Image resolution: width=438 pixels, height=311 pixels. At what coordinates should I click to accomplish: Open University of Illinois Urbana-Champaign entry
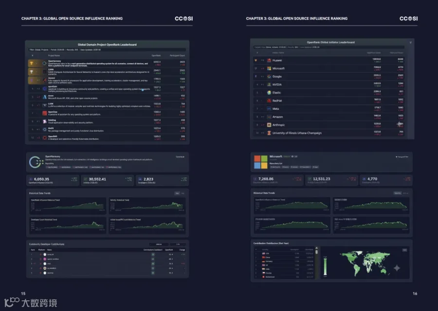[x=297, y=133]
